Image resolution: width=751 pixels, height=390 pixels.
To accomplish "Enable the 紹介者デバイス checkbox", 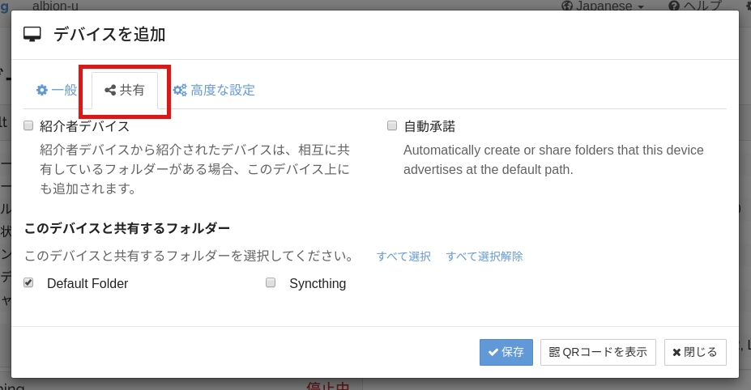I will (28, 125).
